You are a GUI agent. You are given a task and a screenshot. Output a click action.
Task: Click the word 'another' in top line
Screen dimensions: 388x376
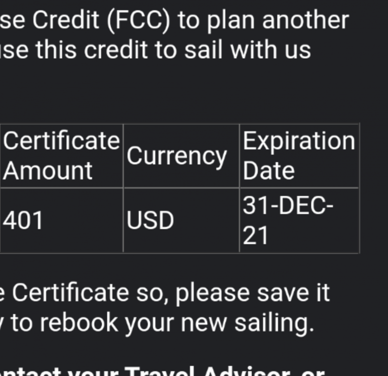(305, 21)
